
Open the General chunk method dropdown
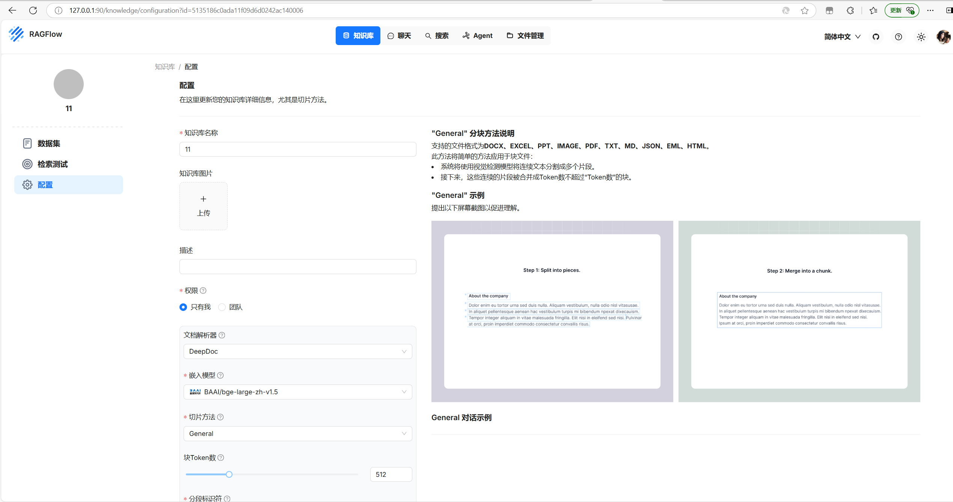[297, 434]
